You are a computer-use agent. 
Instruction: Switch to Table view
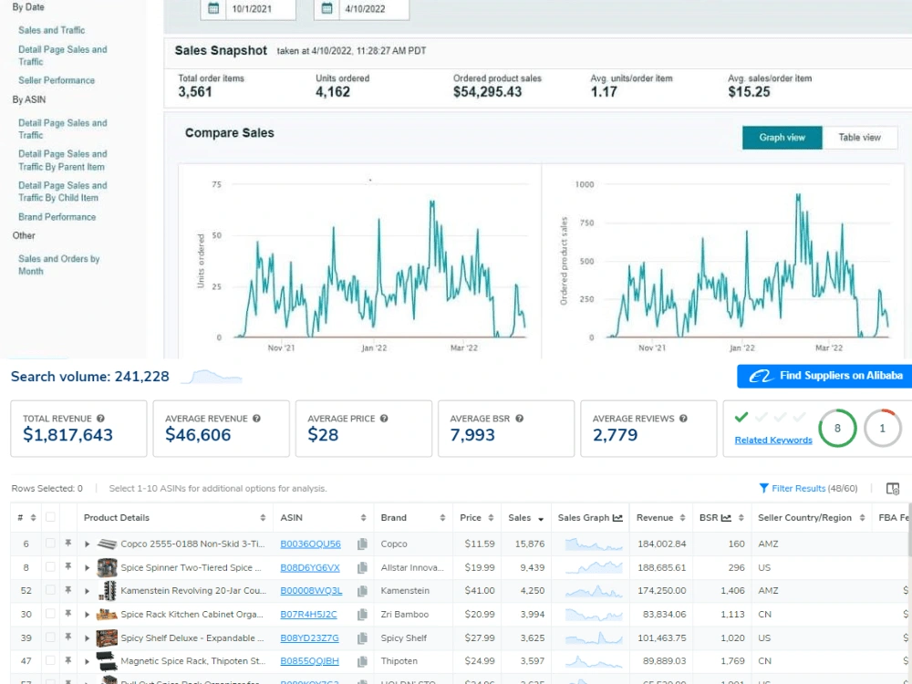[860, 138]
